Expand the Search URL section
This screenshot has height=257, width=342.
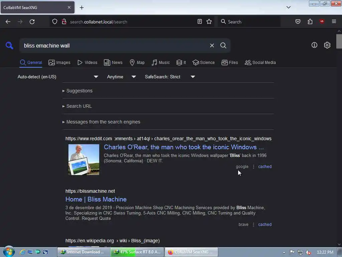click(x=77, y=106)
